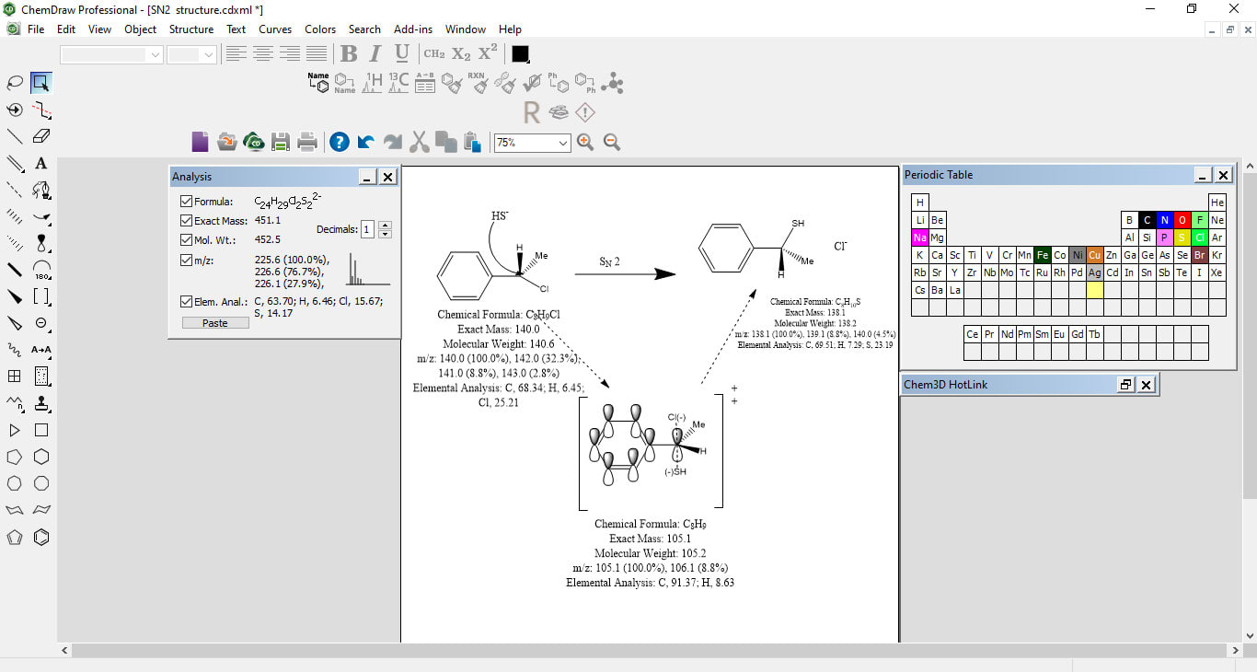Screen dimensions: 1257x672
Task: Expand the font size dropdown
Action: coord(208,55)
